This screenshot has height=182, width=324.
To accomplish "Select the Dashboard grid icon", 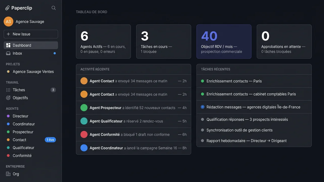I will coord(8,45).
